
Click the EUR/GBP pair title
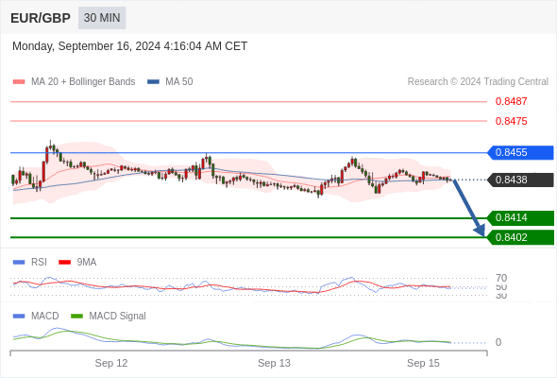41,18
